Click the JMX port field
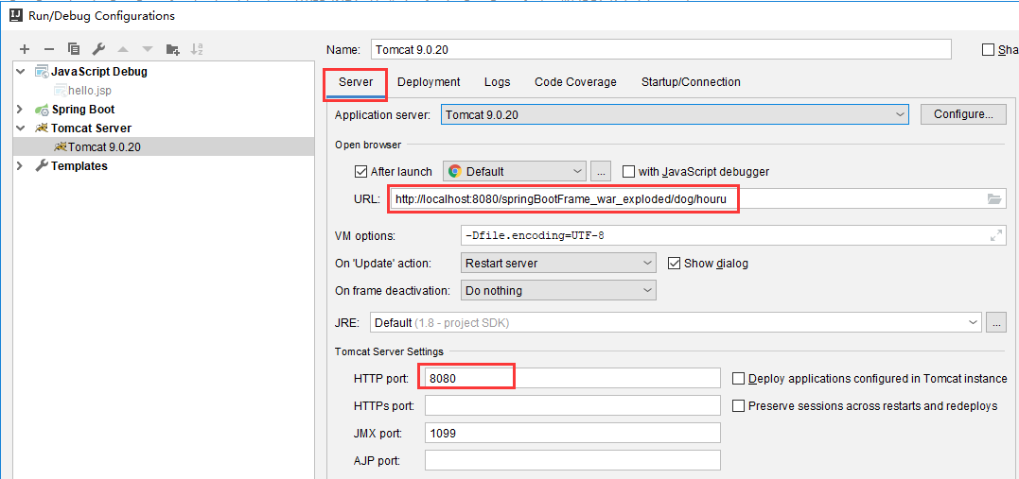Image resolution: width=1019 pixels, height=479 pixels. 572,433
